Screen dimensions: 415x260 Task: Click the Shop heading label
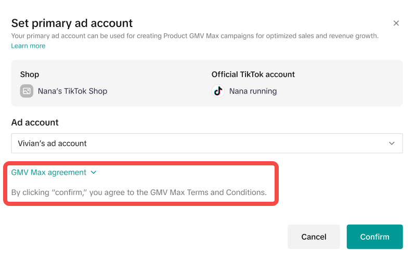[x=30, y=74]
